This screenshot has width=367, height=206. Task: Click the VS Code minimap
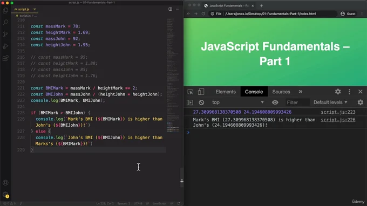pos(173,75)
